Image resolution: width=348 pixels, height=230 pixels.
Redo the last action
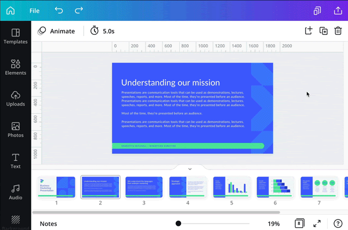79,10
